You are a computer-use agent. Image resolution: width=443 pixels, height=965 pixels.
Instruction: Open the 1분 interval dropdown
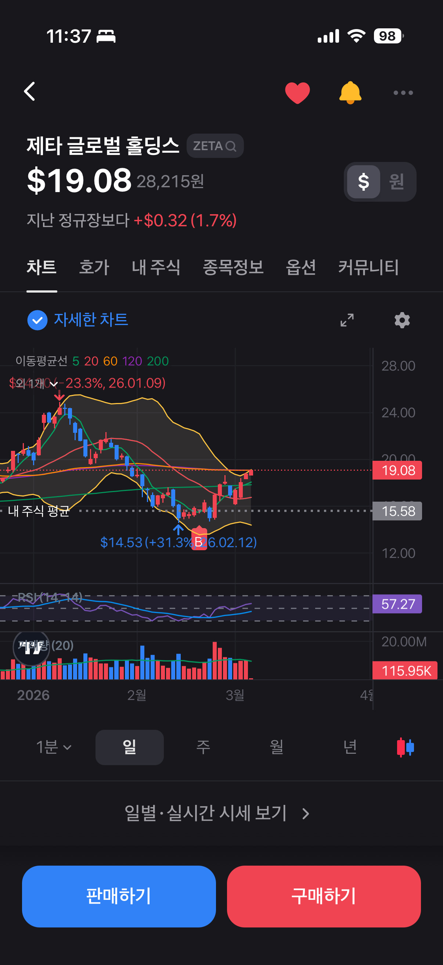click(54, 747)
